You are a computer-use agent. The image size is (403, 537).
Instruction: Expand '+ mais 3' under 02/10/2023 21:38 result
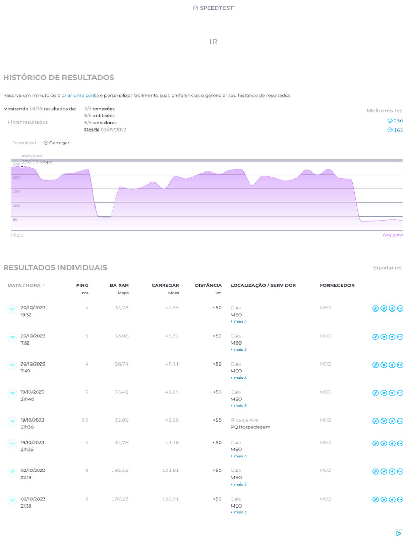click(238, 512)
